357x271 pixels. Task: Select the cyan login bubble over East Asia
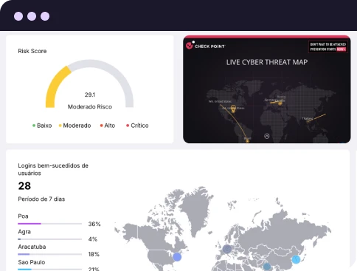point(296,259)
